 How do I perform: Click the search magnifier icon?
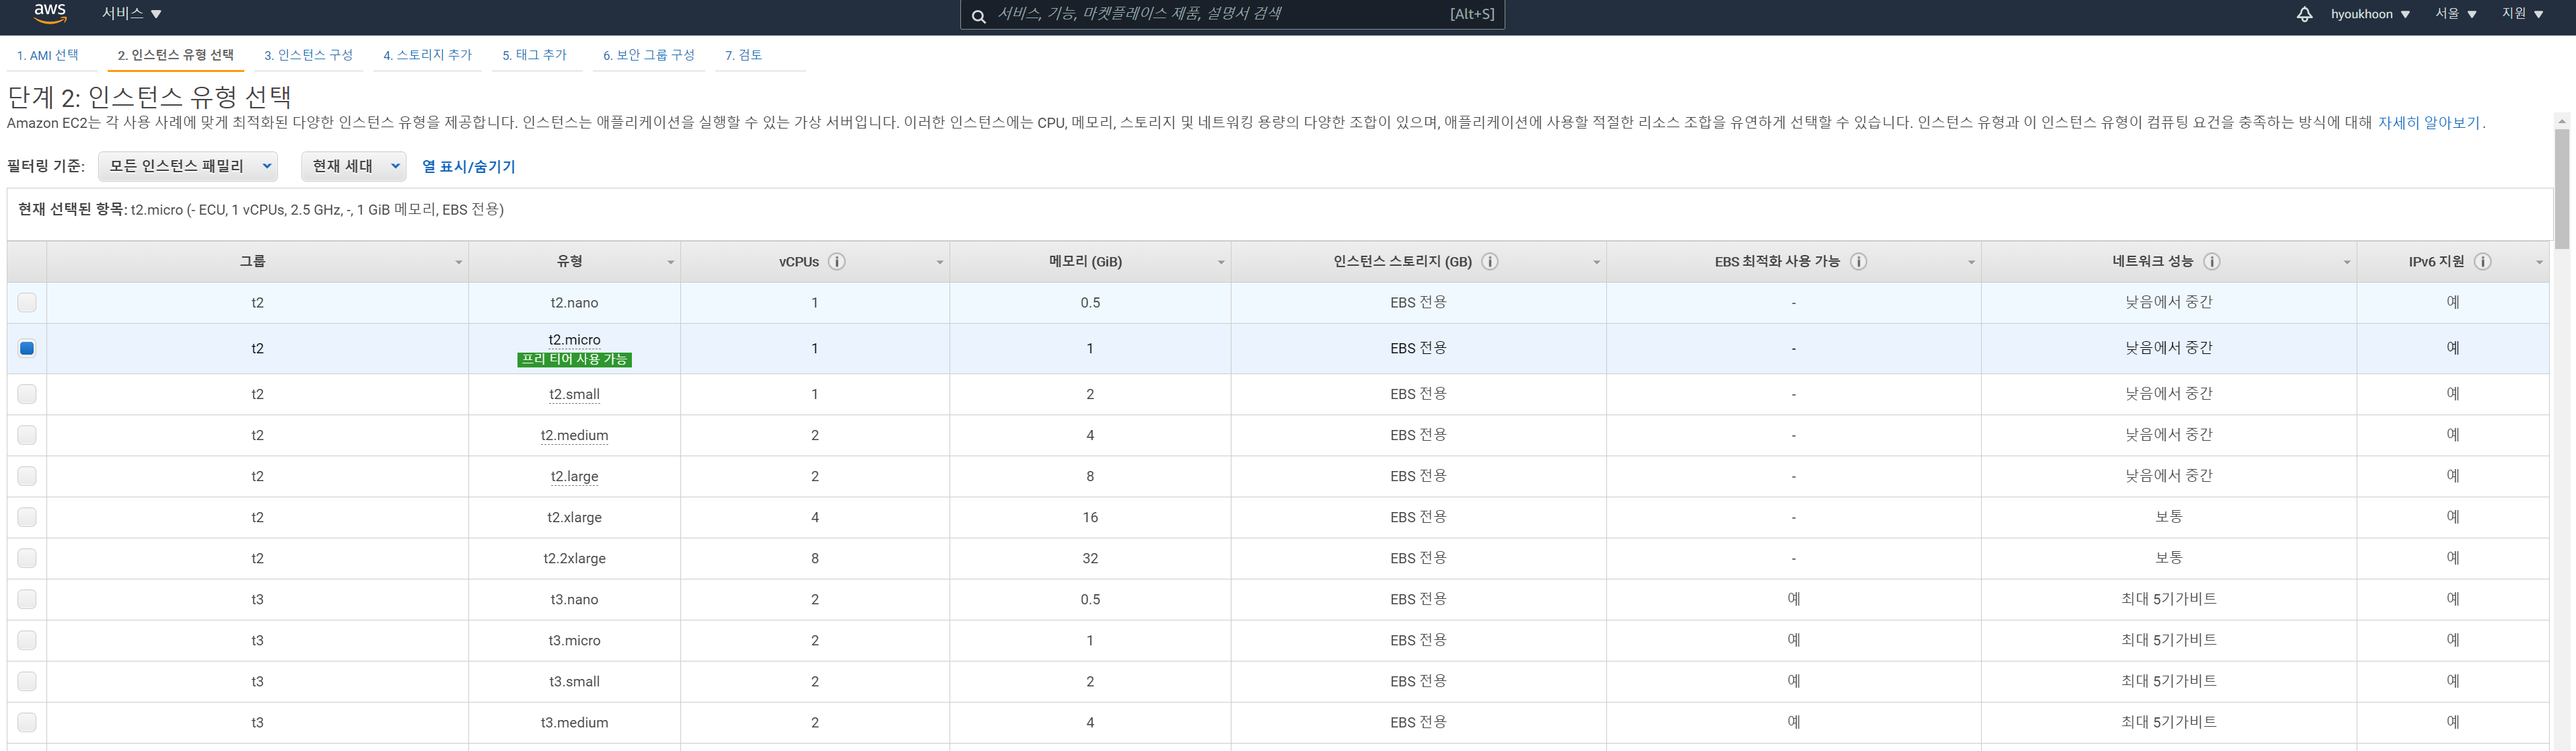pyautogui.click(x=978, y=15)
